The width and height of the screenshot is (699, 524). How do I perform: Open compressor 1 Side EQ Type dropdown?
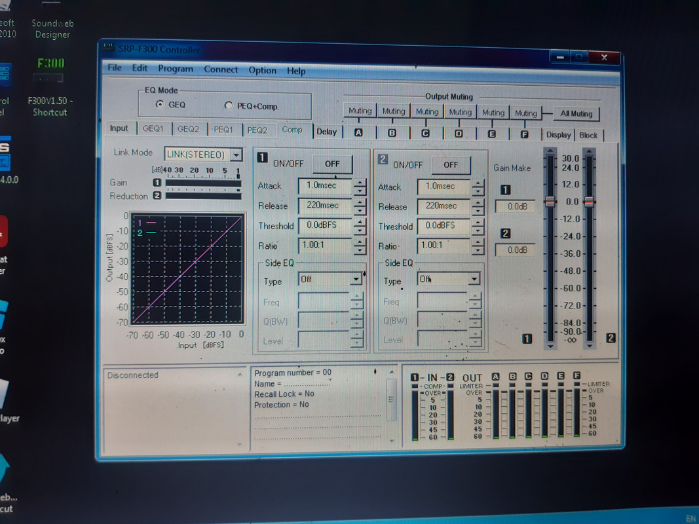[356, 279]
